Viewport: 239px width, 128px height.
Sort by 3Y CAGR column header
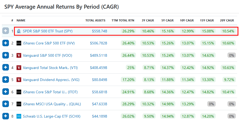(148, 20)
